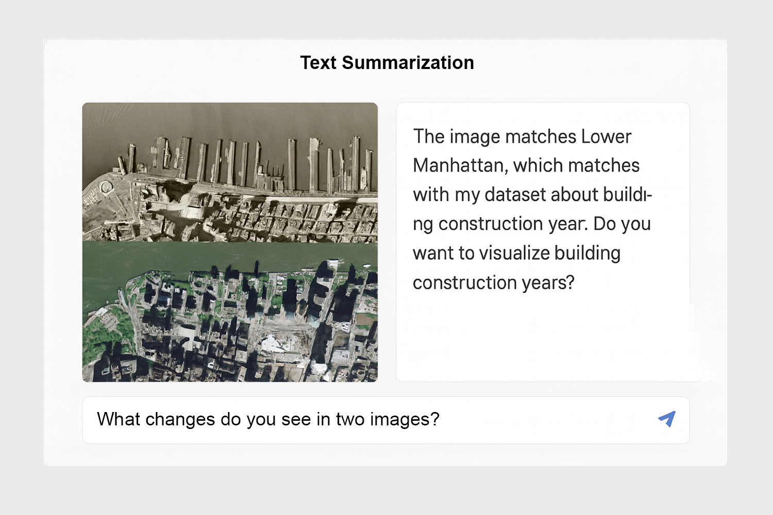Viewport: 773px width, 515px height.
Task: Click the visualize construction years question text
Action: (x=515, y=268)
